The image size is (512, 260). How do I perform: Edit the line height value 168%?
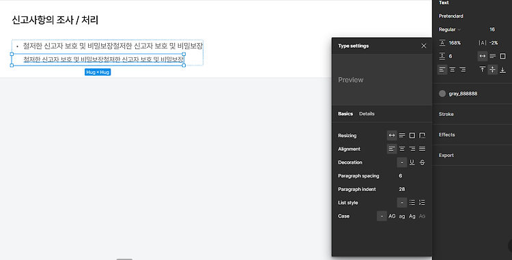point(455,43)
